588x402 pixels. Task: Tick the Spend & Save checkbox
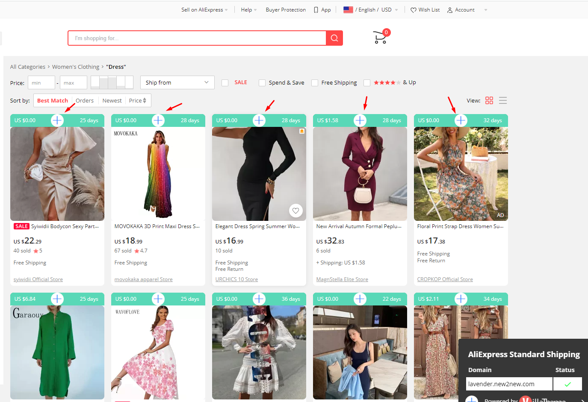pos(262,83)
